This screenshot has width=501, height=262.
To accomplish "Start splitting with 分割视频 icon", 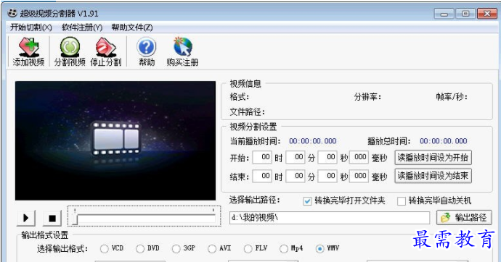I will click(x=70, y=51).
